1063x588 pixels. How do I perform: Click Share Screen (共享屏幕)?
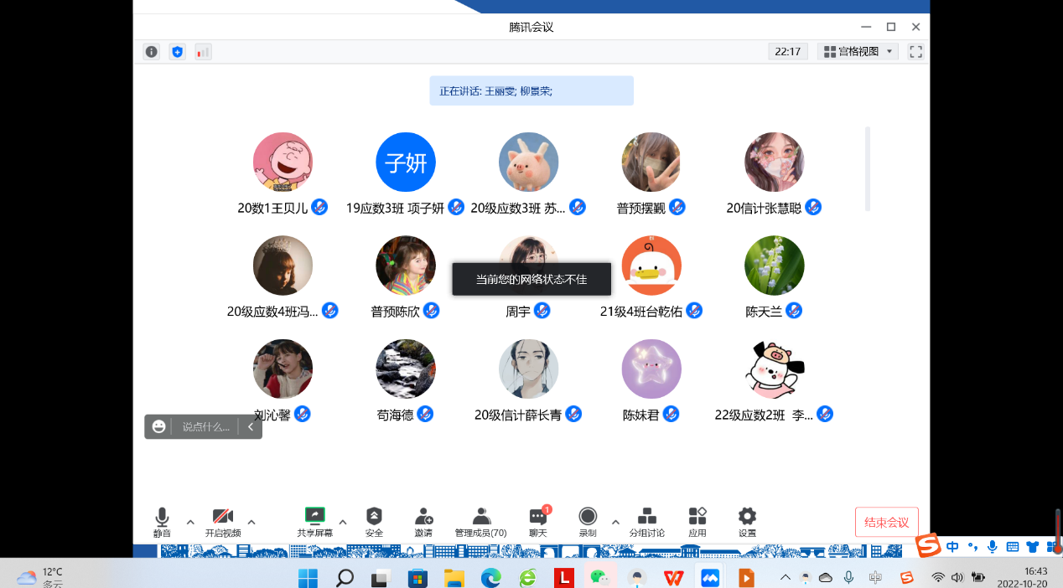point(314,522)
